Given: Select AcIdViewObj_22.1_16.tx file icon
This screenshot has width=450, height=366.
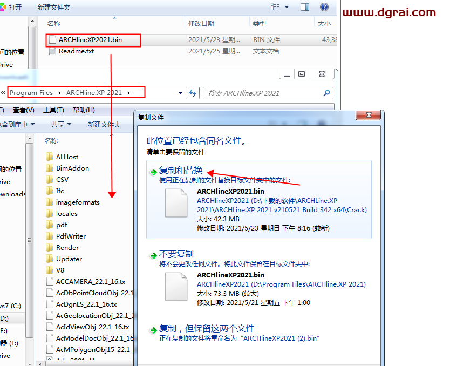Looking at the screenshot, I should pos(50,327).
